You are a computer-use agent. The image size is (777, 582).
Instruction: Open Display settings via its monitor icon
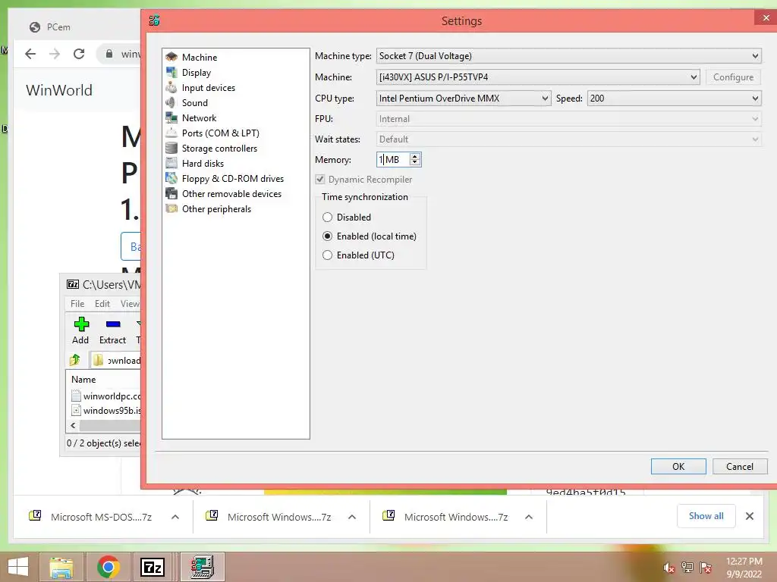[171, 72]
